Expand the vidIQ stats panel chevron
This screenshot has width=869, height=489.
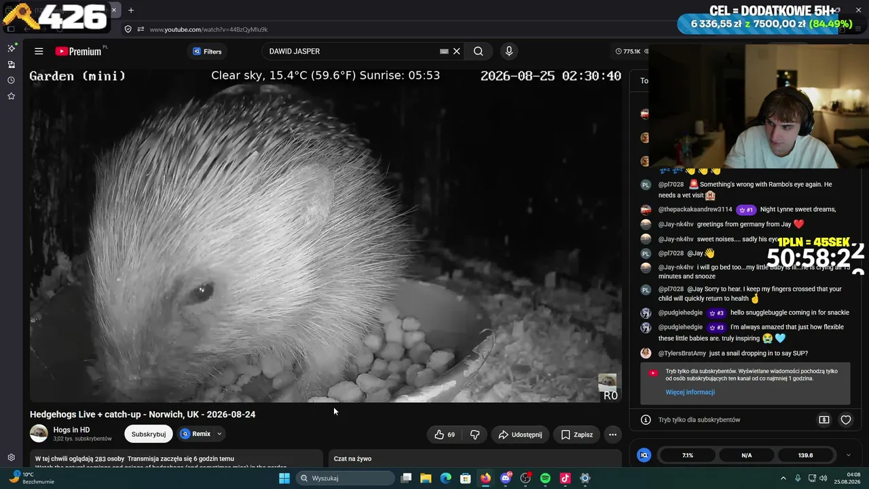[x=848, y=455]
